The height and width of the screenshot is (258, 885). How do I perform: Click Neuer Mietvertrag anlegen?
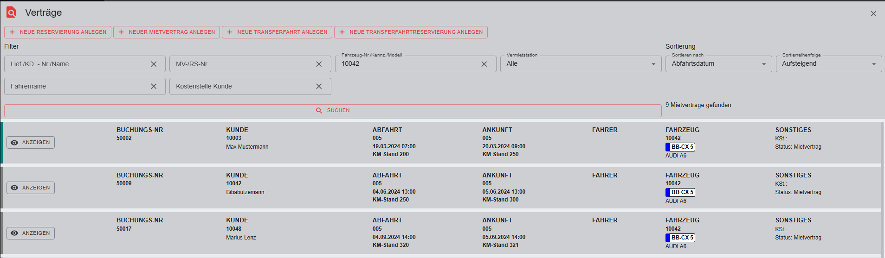point(167,32)
